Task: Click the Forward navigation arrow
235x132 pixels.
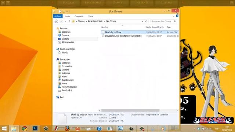Action: point(61,21)
